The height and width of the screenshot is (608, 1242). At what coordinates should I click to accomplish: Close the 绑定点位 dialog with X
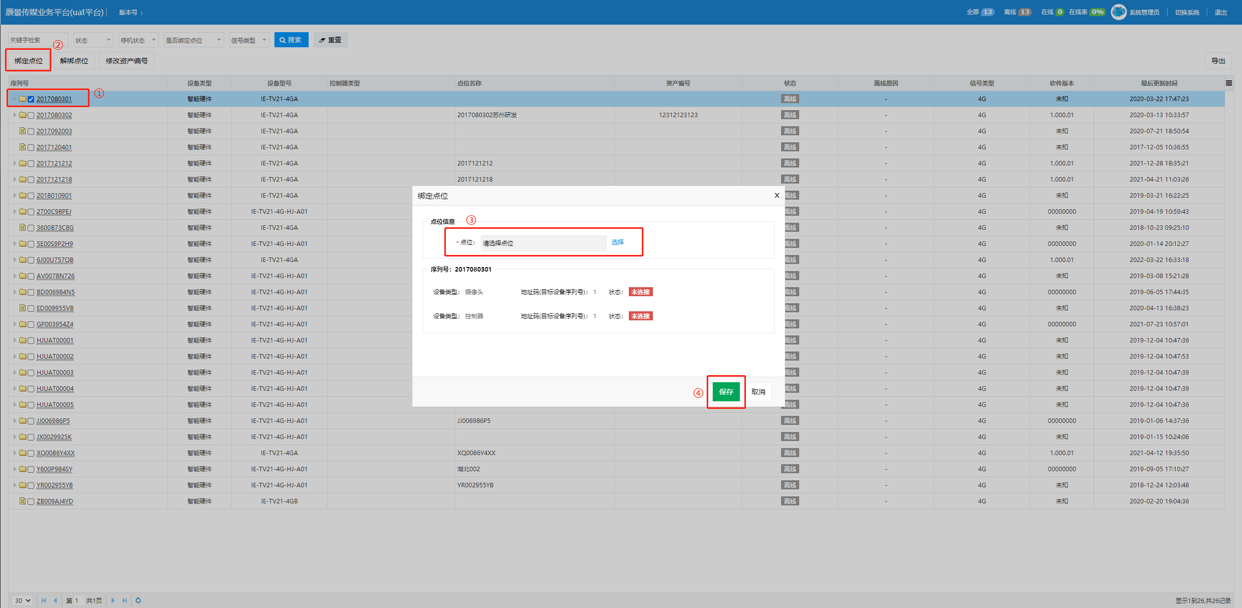(777, 196)
